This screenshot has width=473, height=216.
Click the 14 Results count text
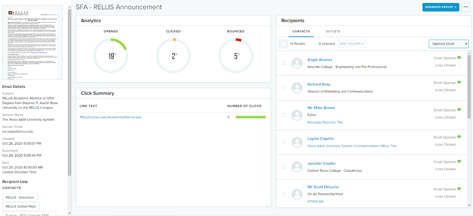tap(297, 44)
